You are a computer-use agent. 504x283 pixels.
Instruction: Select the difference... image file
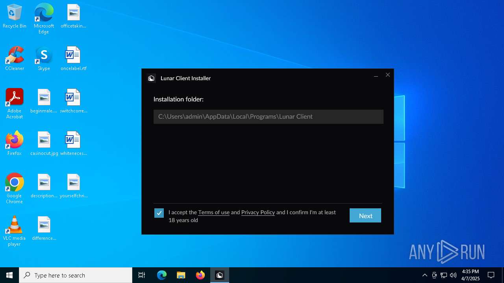click(x=44, y=229)
